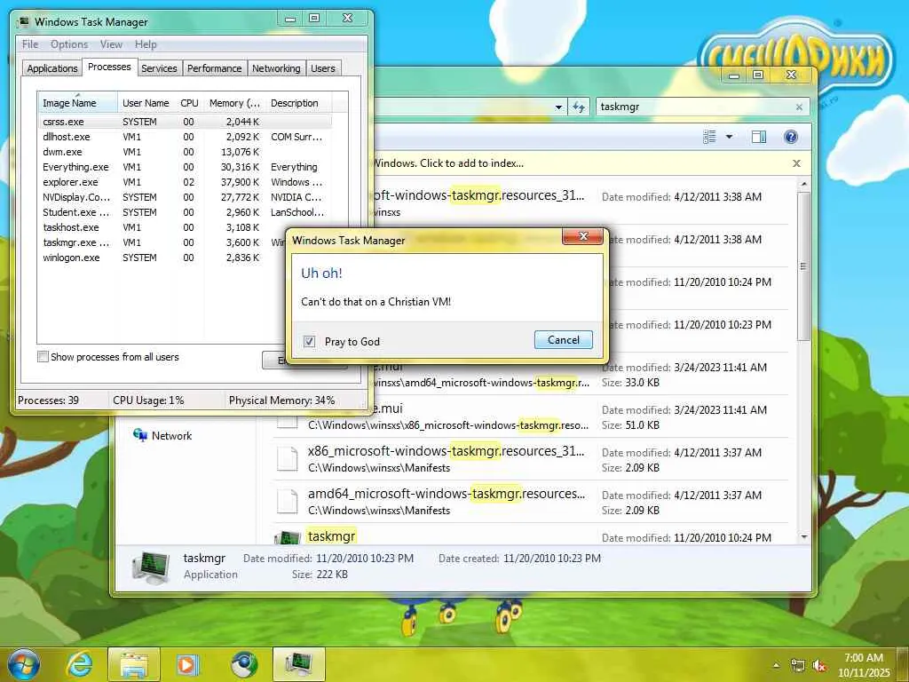This screenshot has width=909, height=682.
Task: Enable Show processes from all users
Action: pos(43,357)
